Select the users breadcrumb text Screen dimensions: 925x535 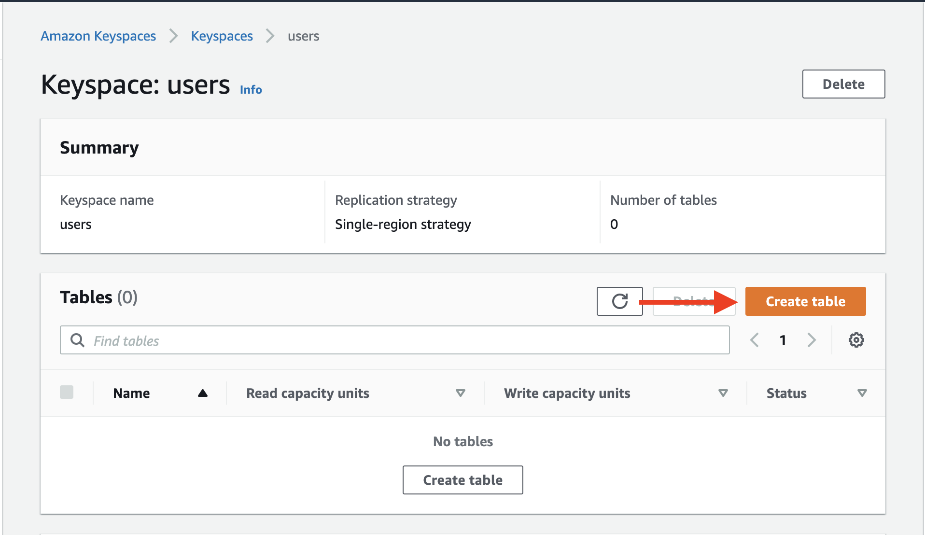pyautogui.click(x=303, y=36)
